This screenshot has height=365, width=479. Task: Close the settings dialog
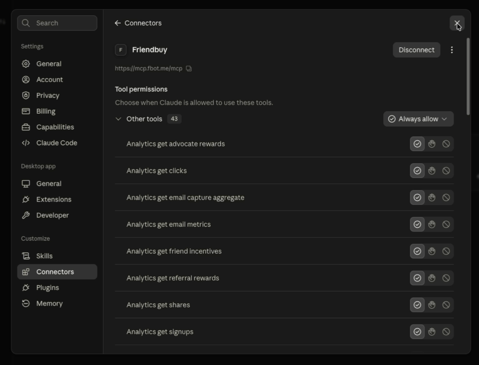pyautogui.click(x=457, y=23)
